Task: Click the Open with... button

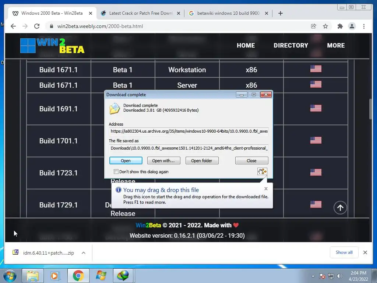Action: [163, 161]
